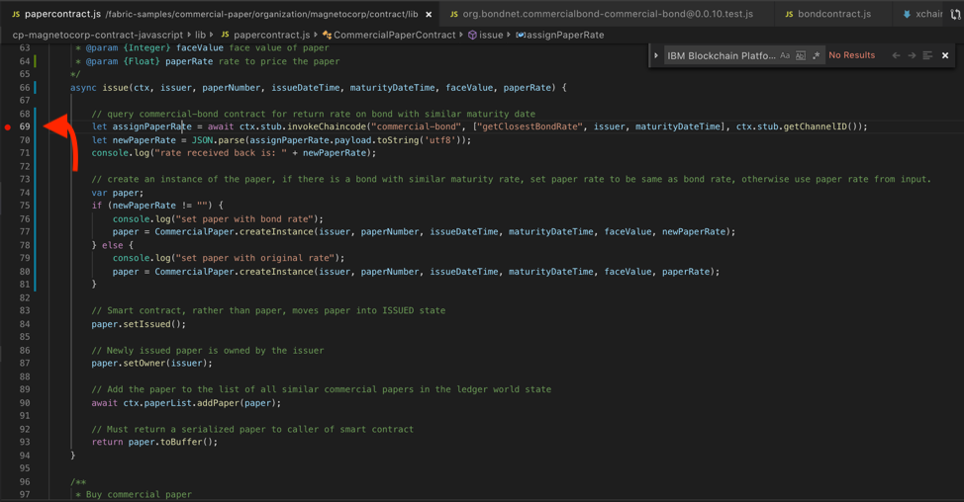Image resolution: width=964 pixels, height=502 pixels.
Task: Expand the replace toggle arrow in find widget
Action: coord(656,56)
